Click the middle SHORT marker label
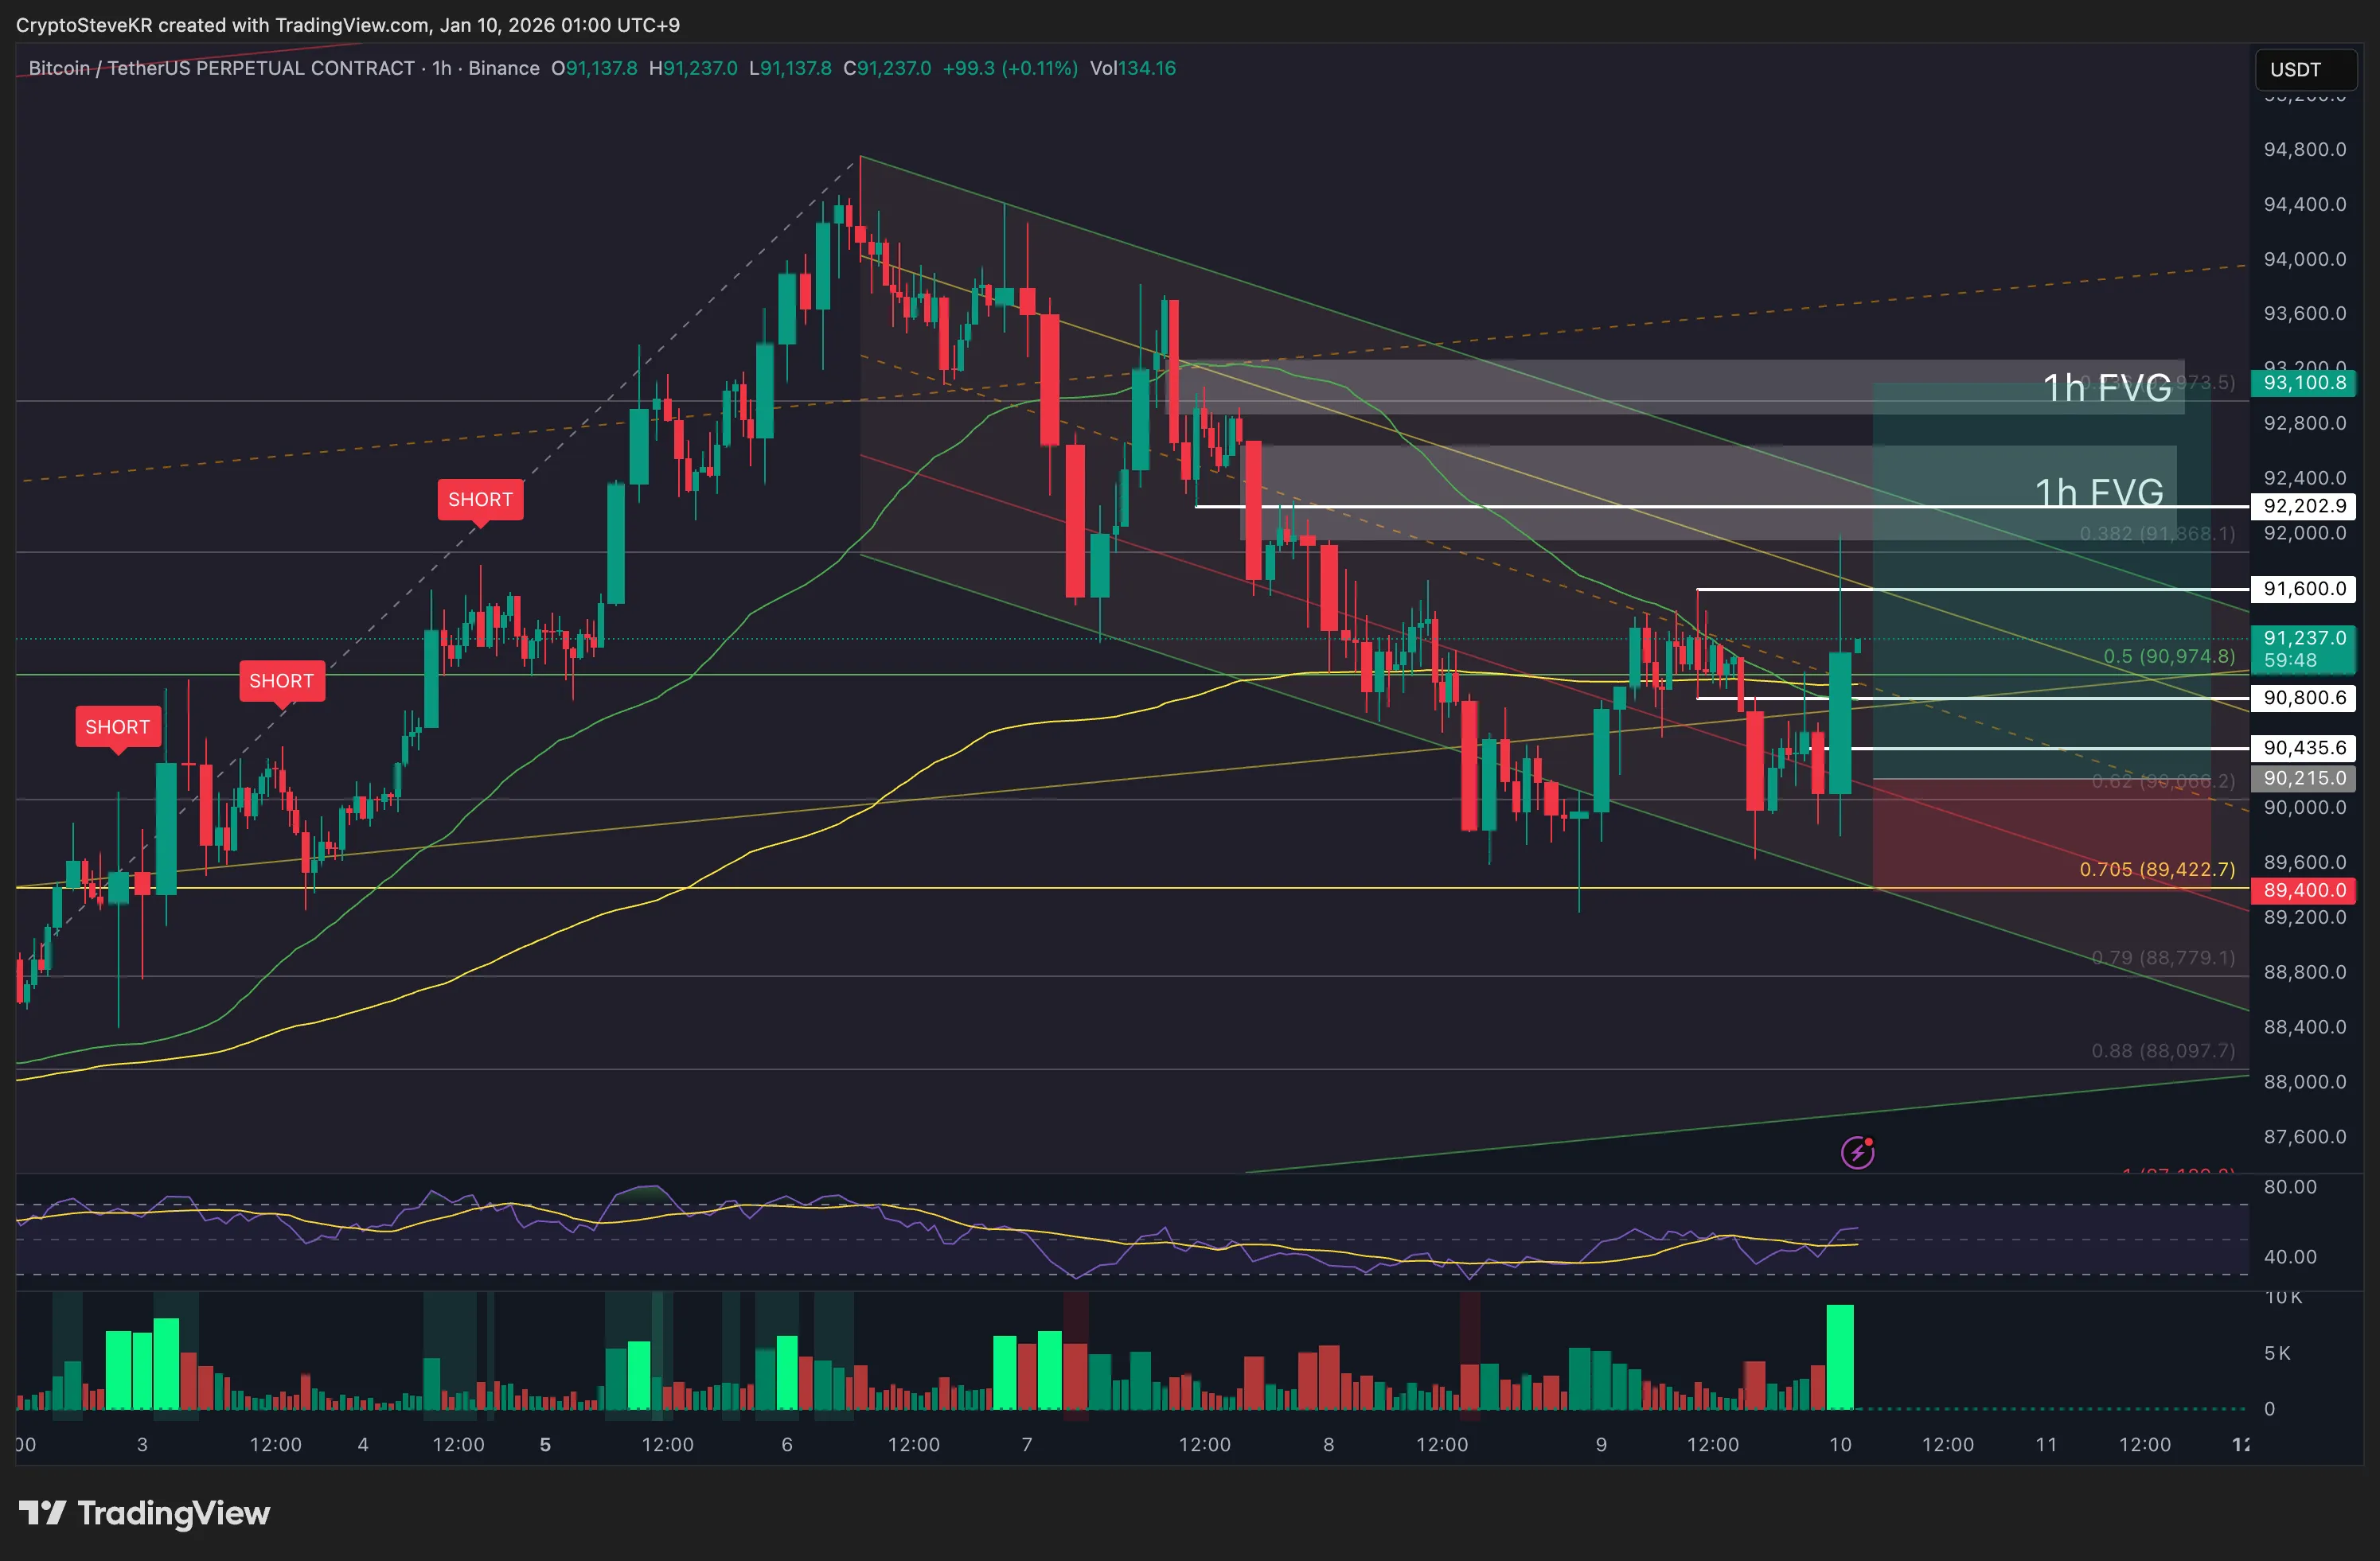The height and width of the screenshot is (1561, 2380). tap(281, 680)
